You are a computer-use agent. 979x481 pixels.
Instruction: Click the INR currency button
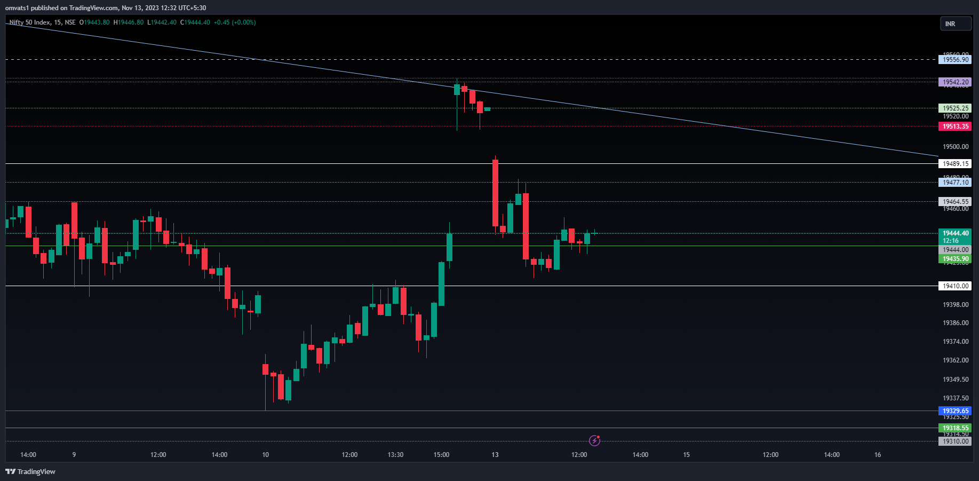coord(956,24)
